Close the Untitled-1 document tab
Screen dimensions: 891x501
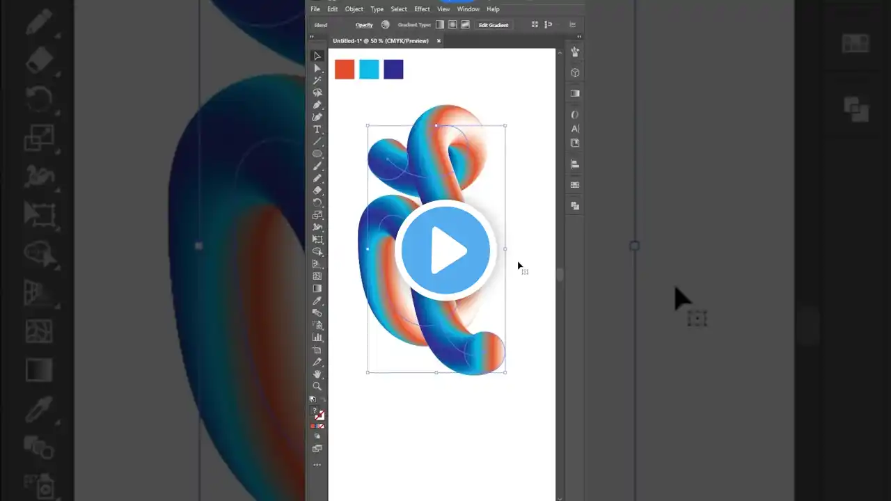(439, 41)
